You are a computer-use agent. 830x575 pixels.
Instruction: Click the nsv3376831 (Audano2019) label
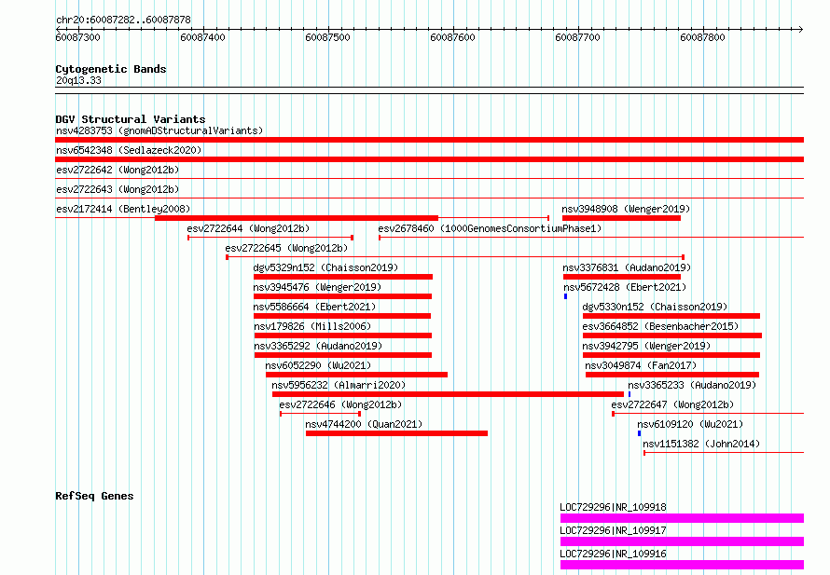(x=627, y=267)
